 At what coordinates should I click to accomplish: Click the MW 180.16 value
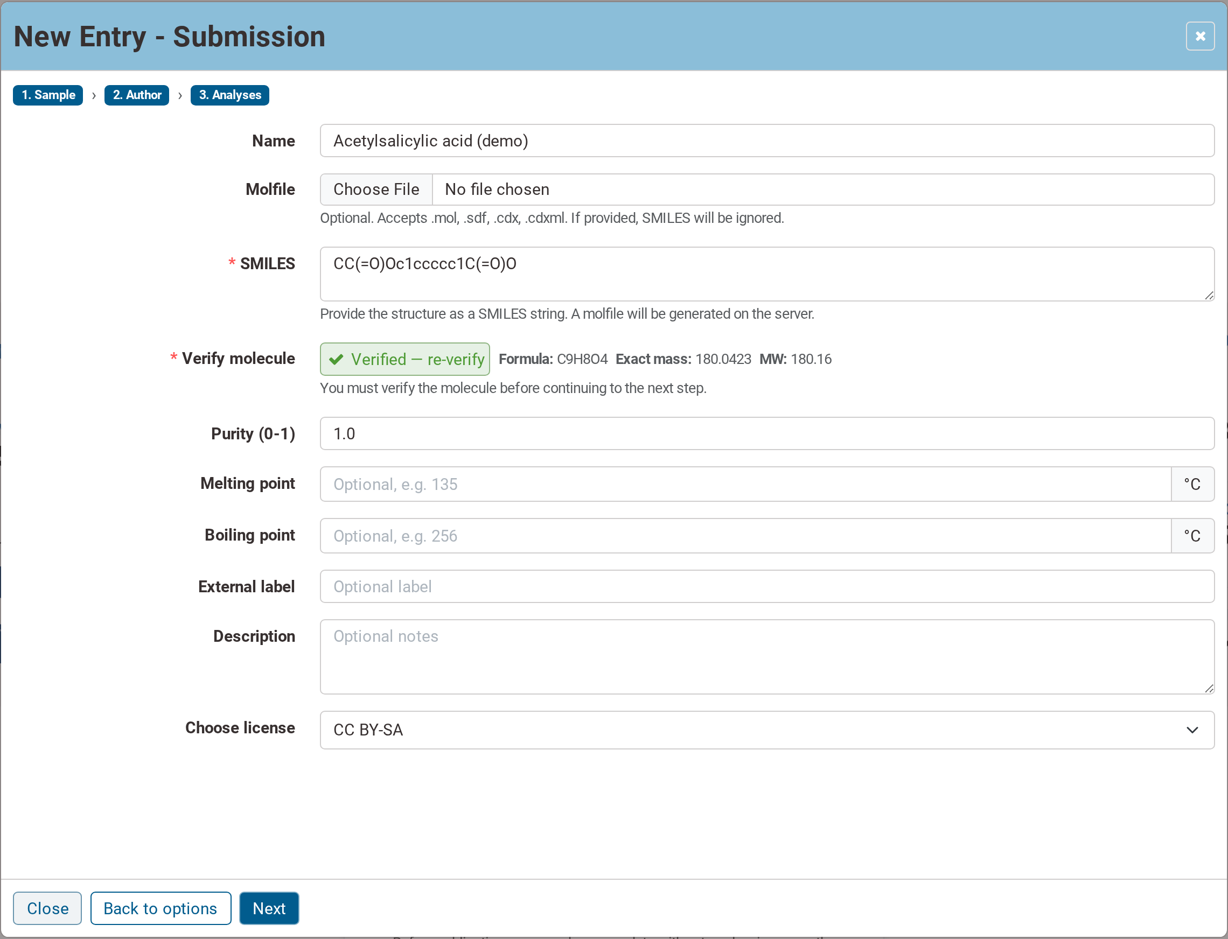(811, 359)
